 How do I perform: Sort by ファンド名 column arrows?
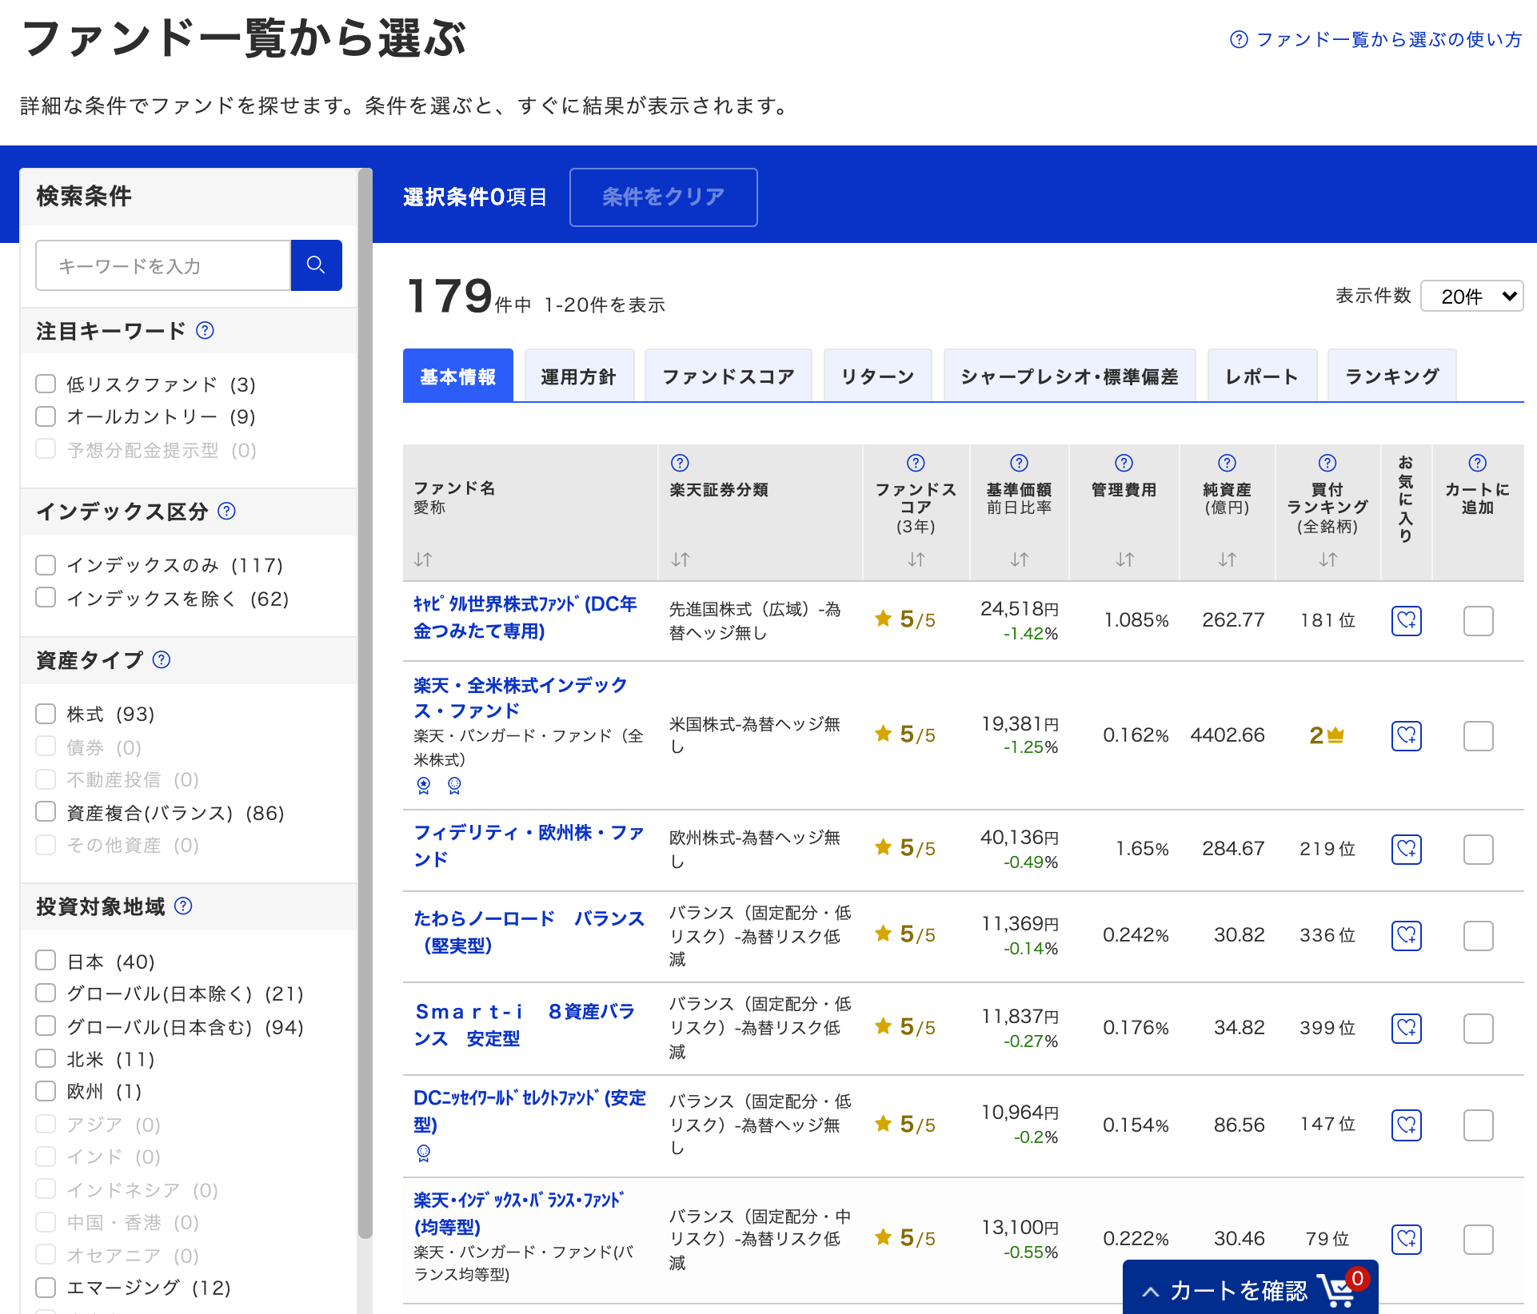[423, 559]
